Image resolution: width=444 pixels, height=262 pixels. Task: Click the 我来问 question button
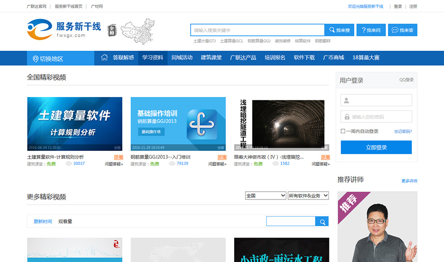371,30
